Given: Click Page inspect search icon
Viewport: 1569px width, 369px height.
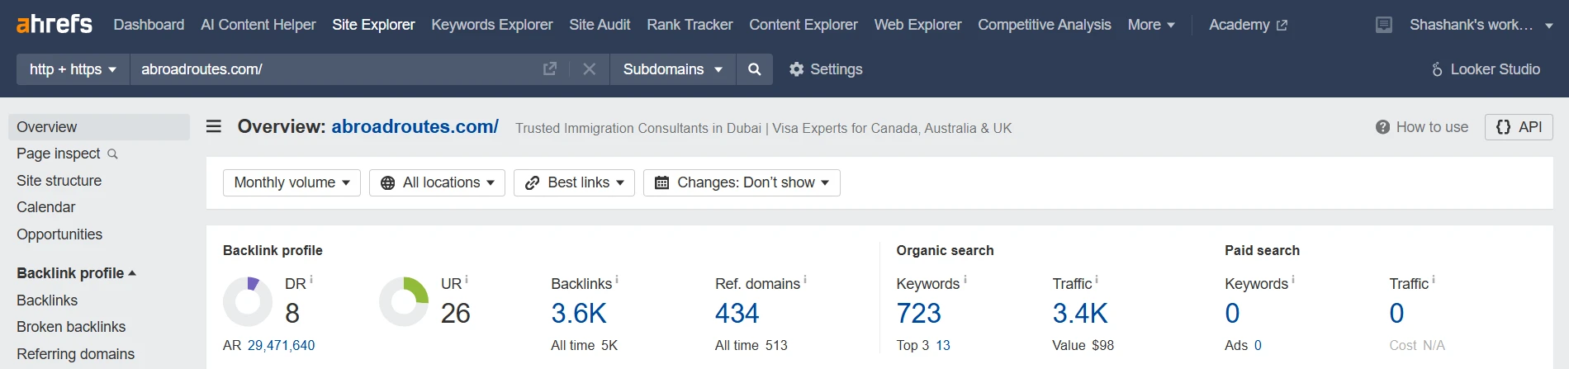Looking at the screenshot, I should pos(113,154).
